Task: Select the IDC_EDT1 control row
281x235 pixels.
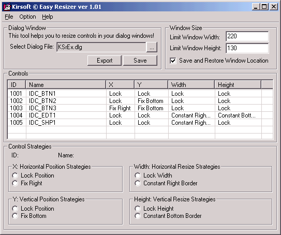Action: tap(140, 115)
